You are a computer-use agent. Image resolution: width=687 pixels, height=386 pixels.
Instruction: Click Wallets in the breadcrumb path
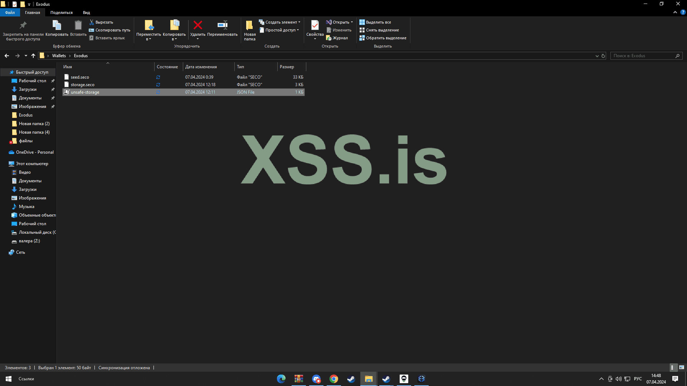[59, 56]
